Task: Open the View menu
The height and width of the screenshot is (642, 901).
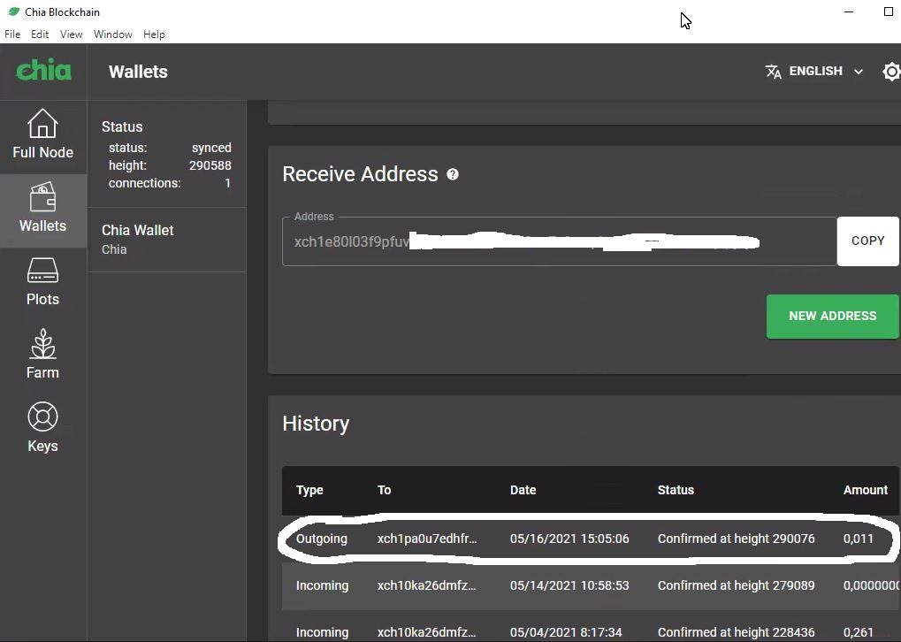Action: 71,34
